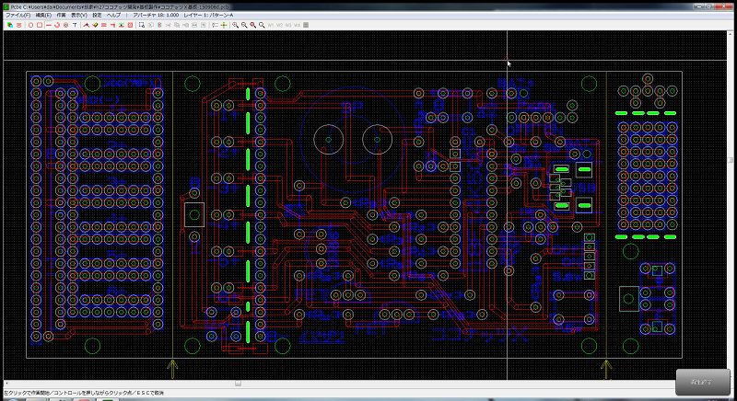This screenshot has height=401, width=737.
Task: Click the green crosshair origin icon
Action: click(224, 25)
